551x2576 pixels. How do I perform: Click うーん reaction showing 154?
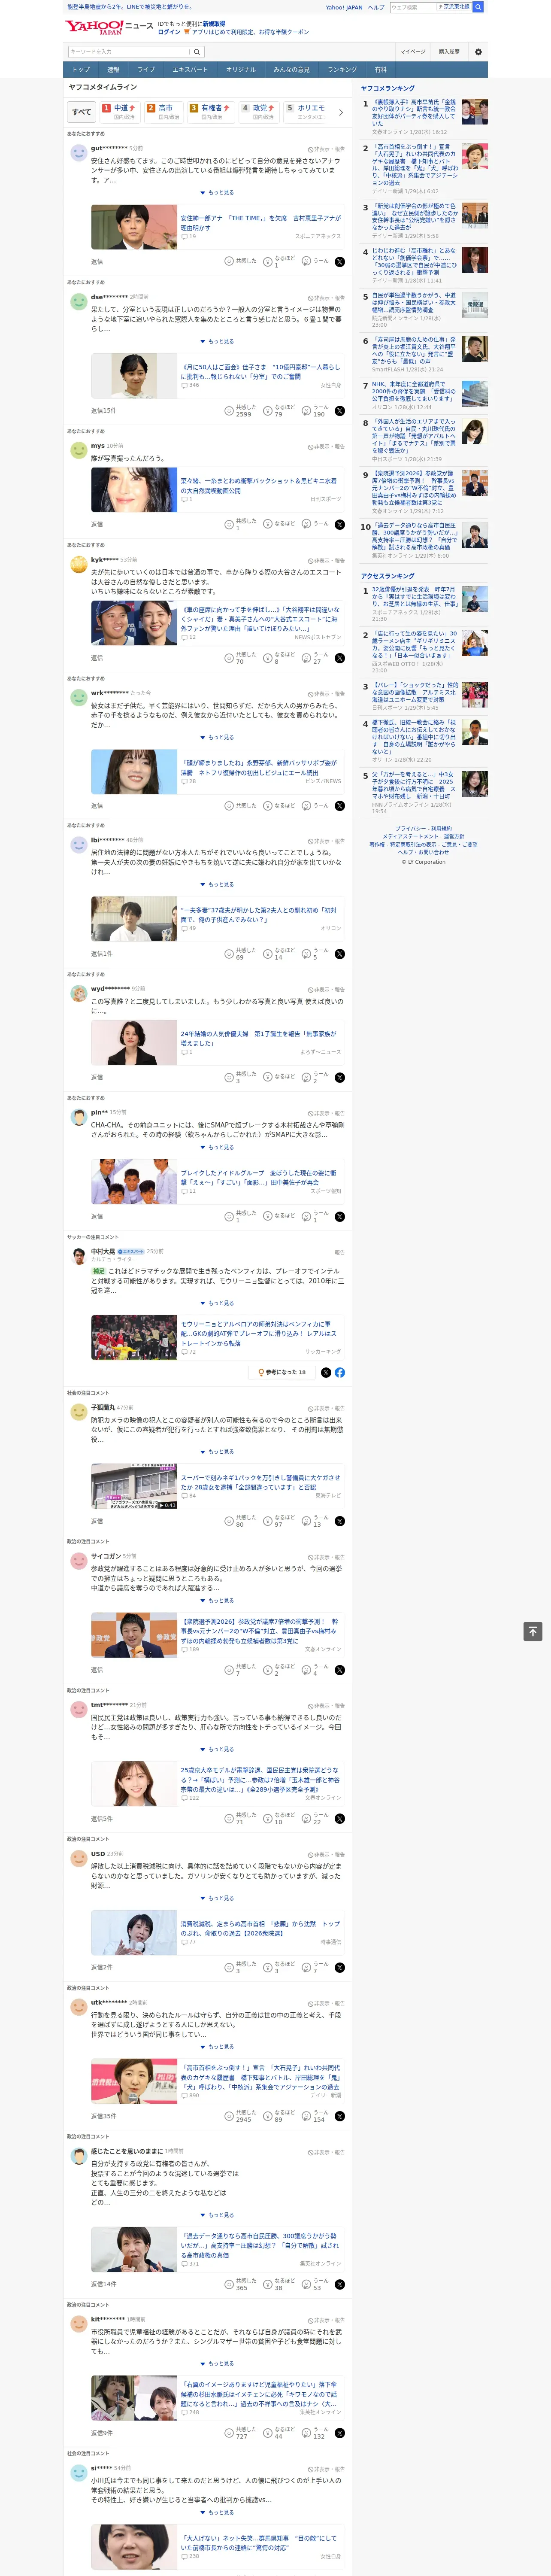pyautogui.click(x=315, y=2116)
